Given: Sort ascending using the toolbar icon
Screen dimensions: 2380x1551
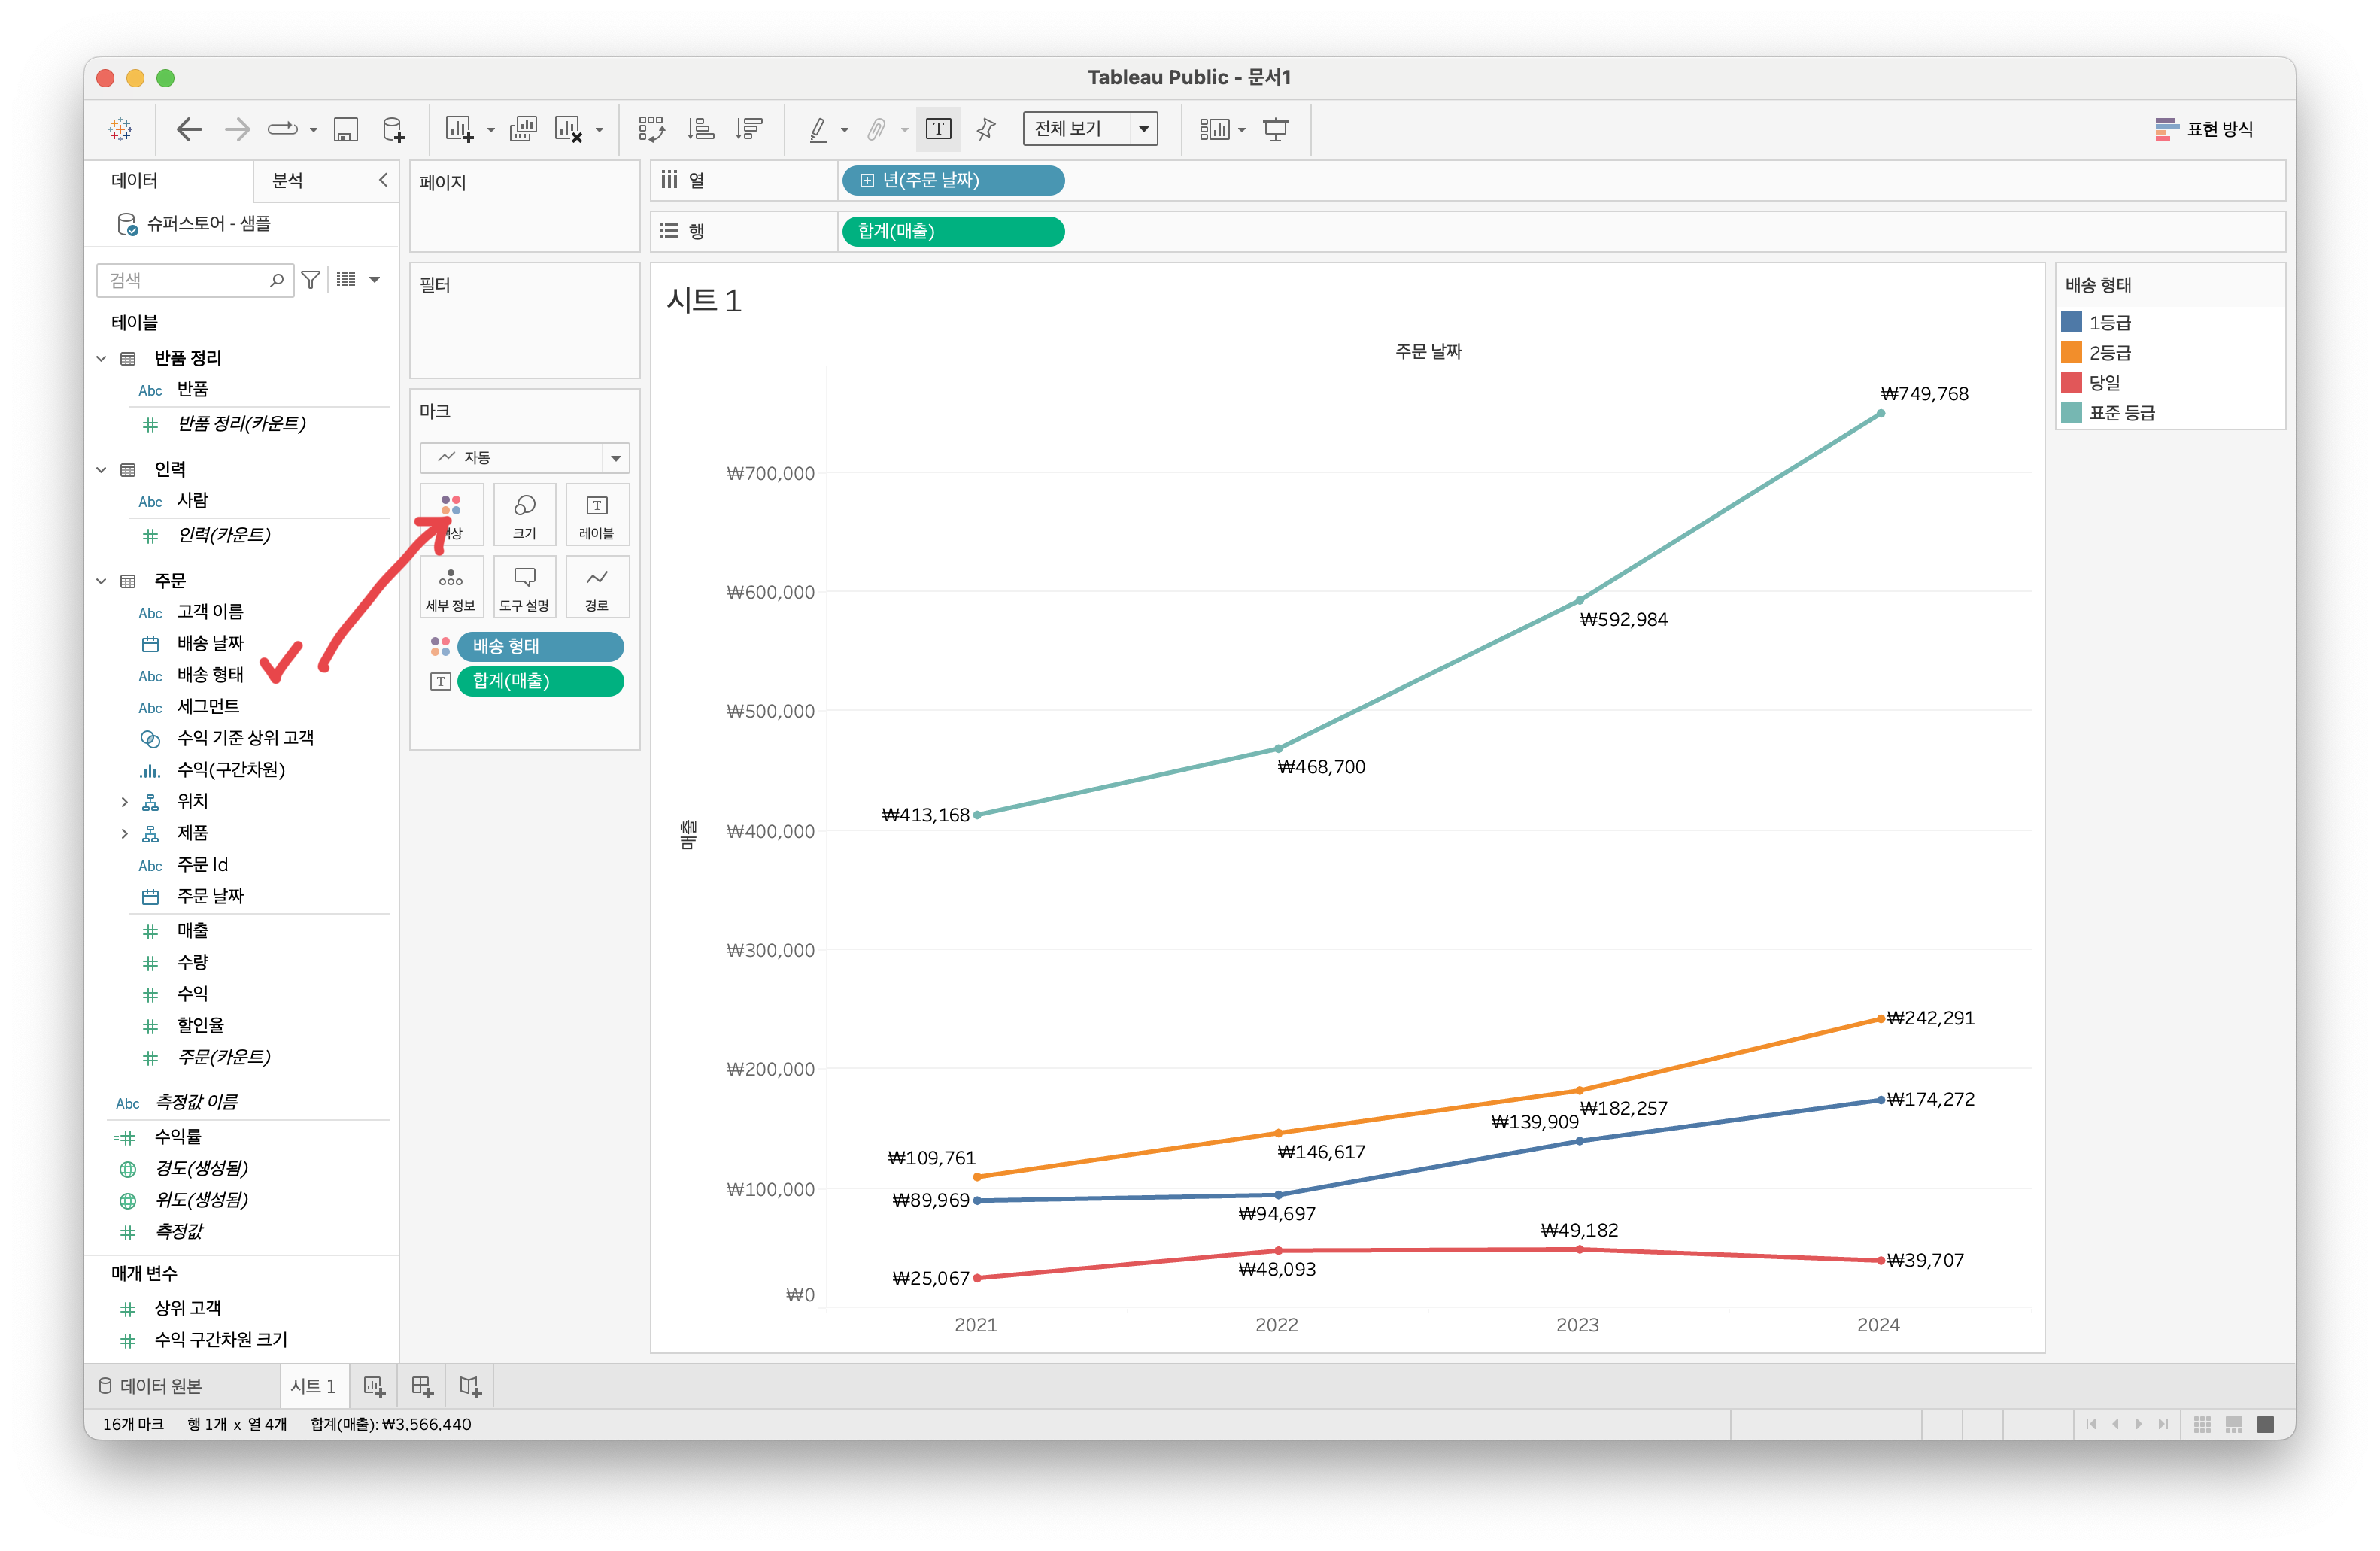Looking at the screenshot, I should pyautogui.click(x=700, y=129).
